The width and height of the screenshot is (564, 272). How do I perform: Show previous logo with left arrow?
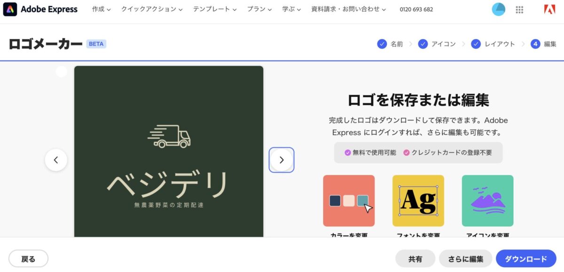(x=56, y=160)
